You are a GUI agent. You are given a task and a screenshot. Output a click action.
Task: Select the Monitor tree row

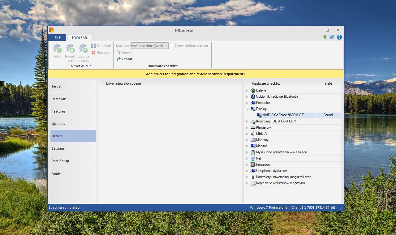293,146
